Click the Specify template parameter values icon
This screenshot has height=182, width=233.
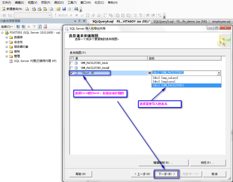click(x=160, y=15)
